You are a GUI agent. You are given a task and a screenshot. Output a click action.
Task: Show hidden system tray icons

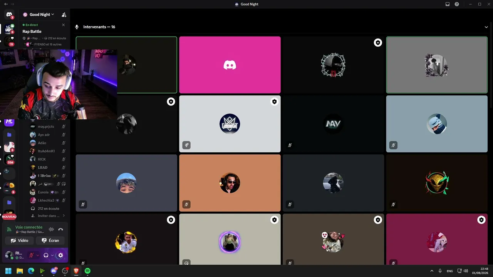click(x=431, y=271)
